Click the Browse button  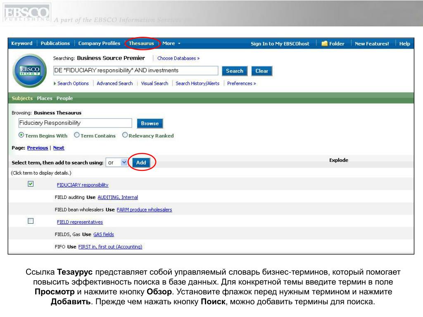coord(150,123)
